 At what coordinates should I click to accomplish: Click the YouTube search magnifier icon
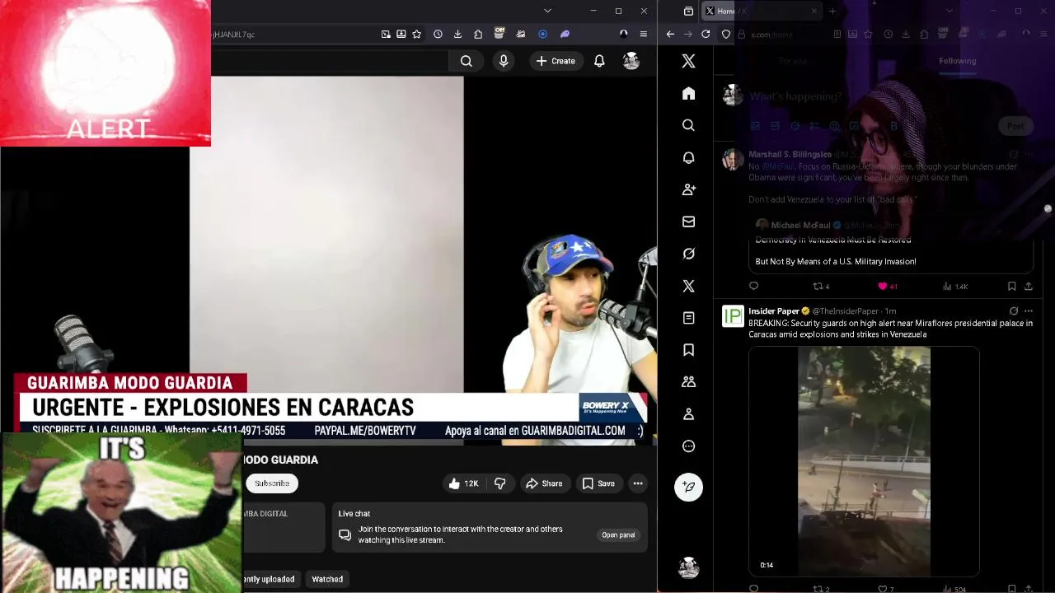467,61
